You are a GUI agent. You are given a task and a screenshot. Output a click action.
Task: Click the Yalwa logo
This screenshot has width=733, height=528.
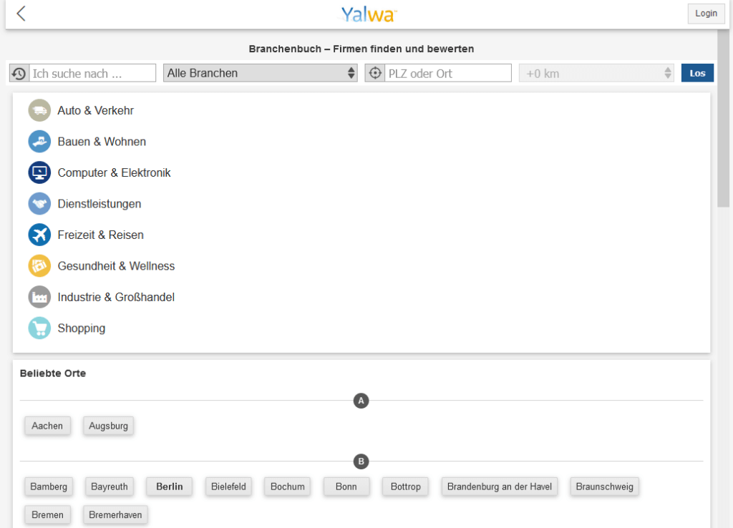pos(368,14)
